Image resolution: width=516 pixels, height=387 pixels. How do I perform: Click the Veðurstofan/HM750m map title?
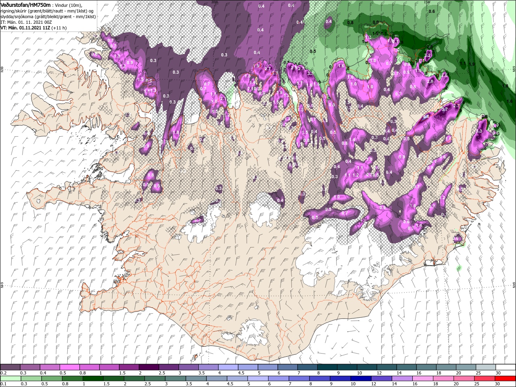pyautogui.click(x=25, y=5)
